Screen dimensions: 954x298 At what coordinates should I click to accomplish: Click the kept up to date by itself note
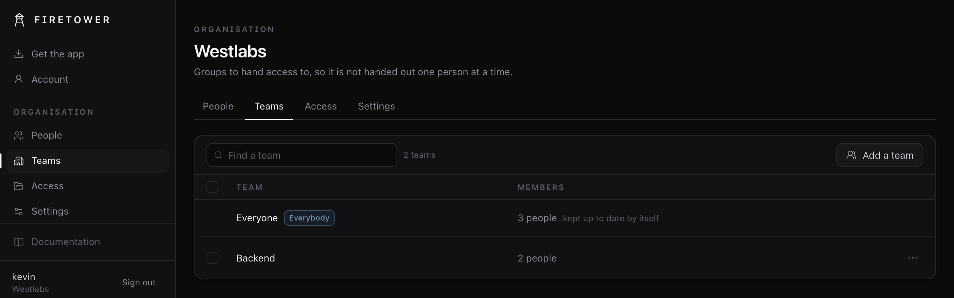(x=611, y=219)
